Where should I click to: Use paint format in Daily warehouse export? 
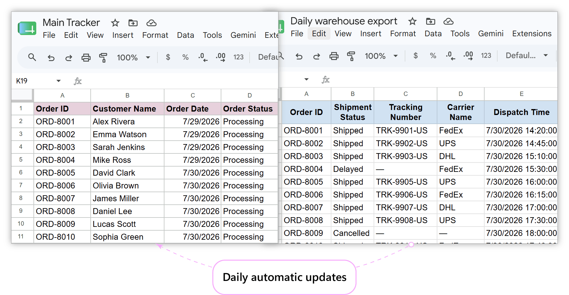tap(351, 56)
